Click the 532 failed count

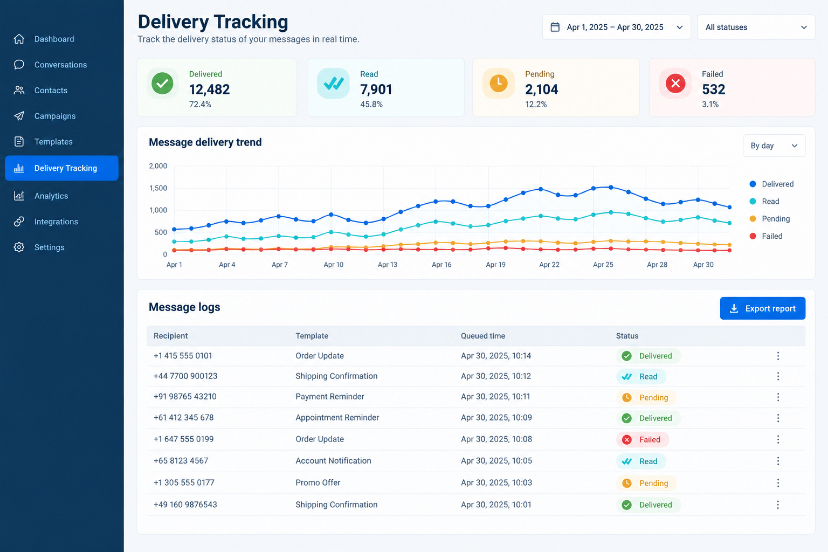coord(713,89)
